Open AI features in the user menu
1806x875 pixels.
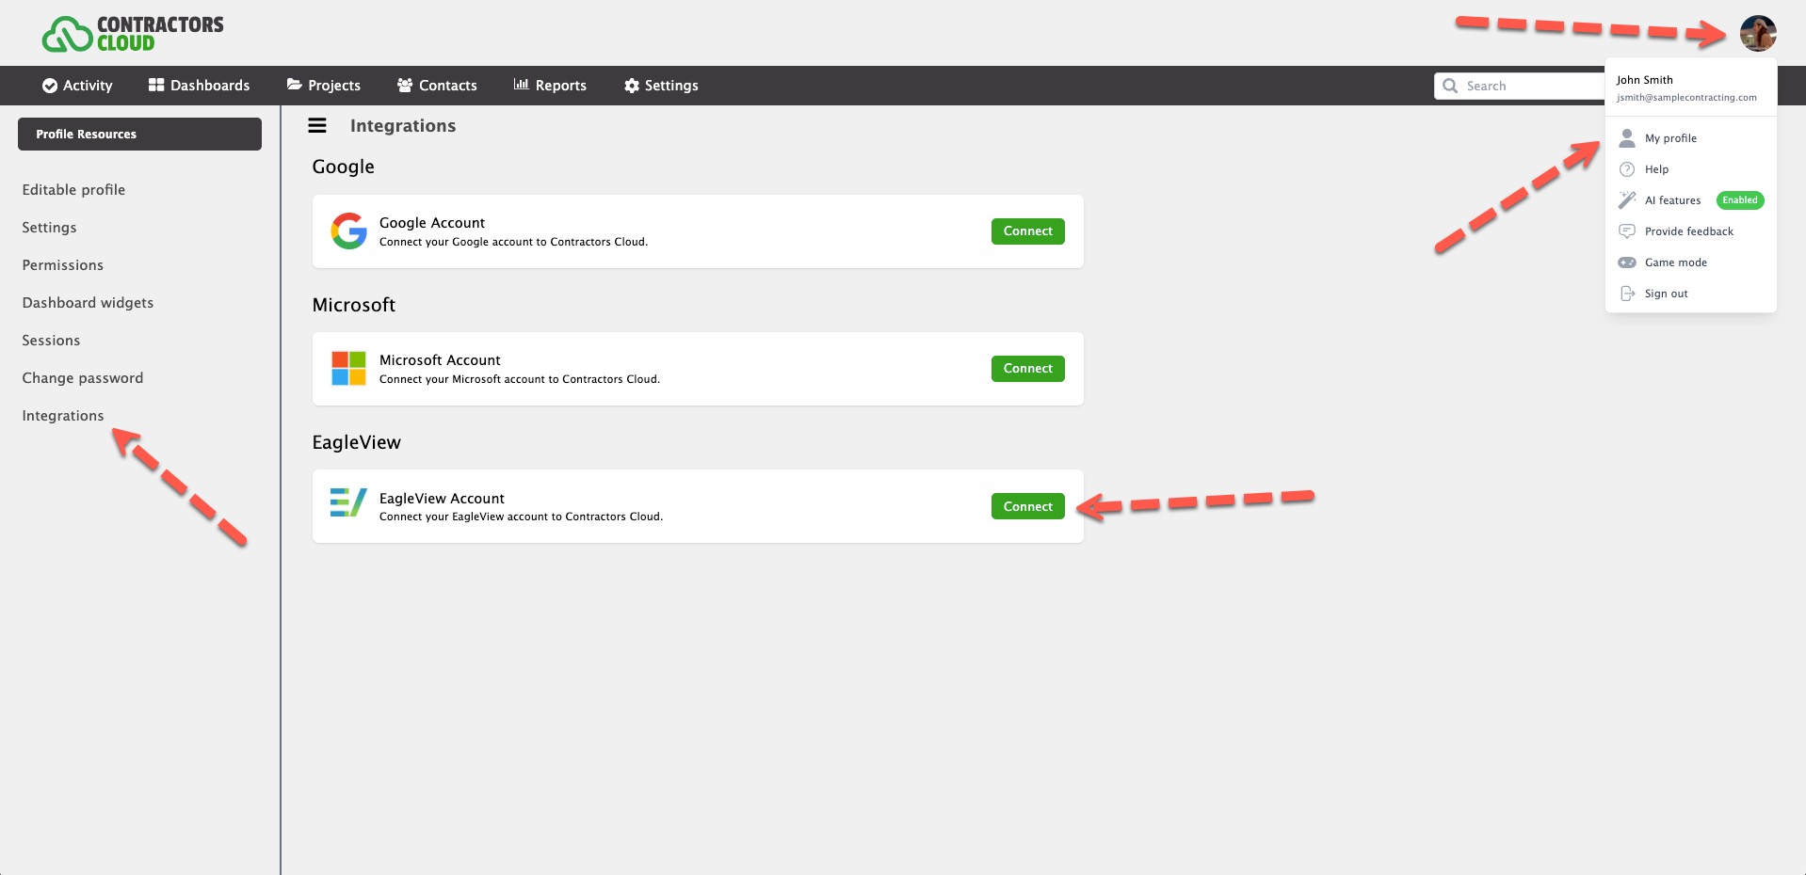pos(1672,200)
